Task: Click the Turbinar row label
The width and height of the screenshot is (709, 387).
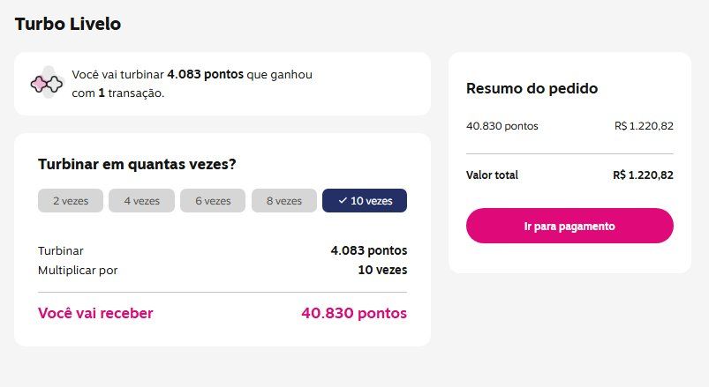Action: [x=61, y=250]
